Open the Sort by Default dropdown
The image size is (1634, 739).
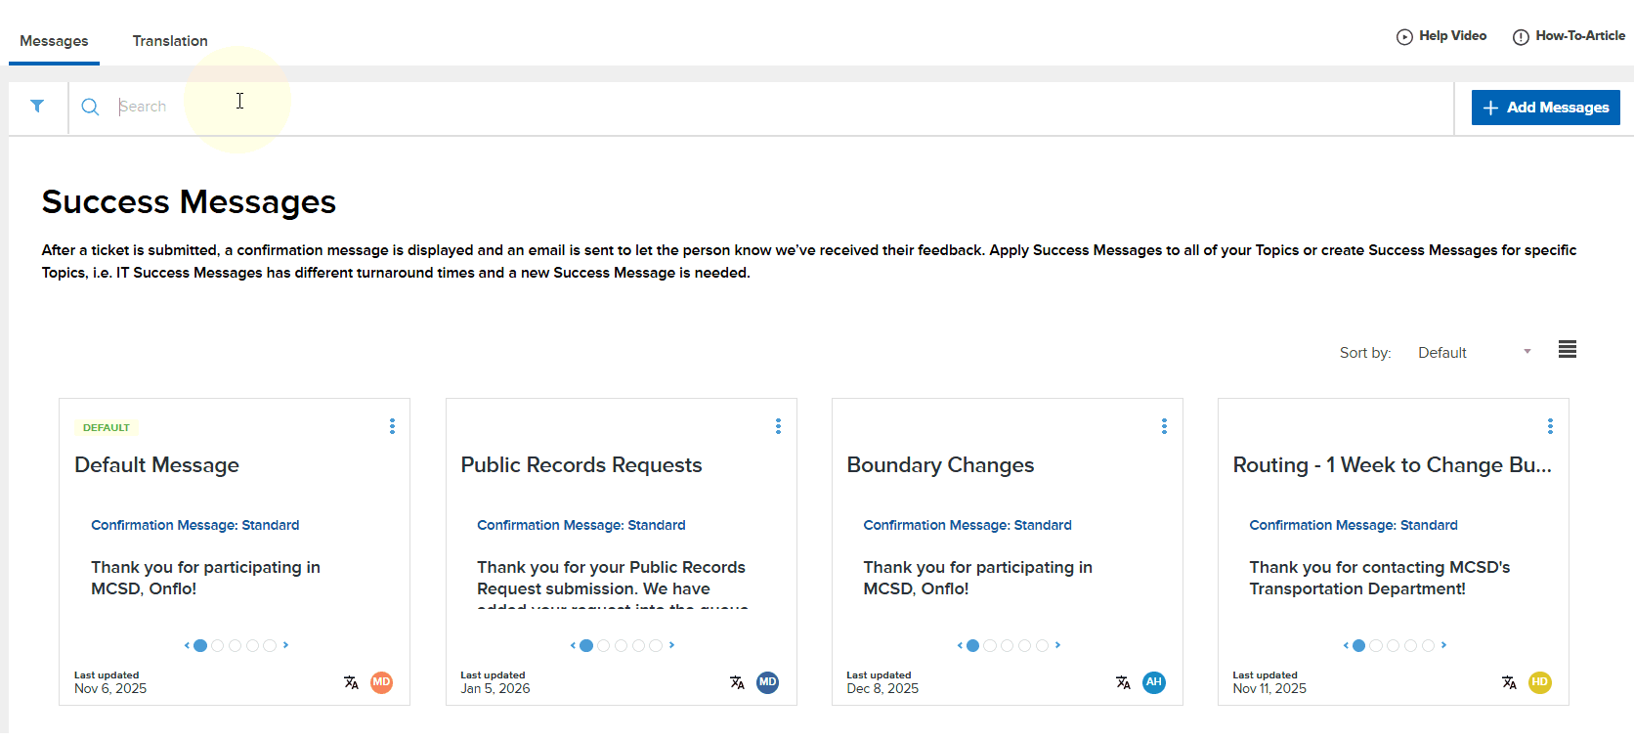pos(1474,353)
